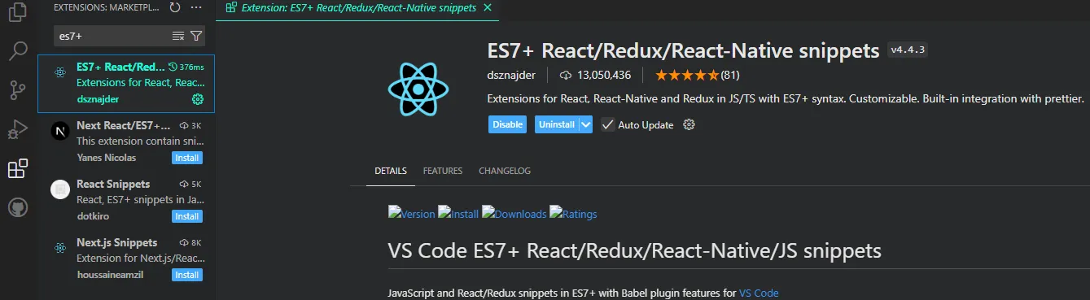The width and height of the screenshot is (1090, 300).
Task: Open the dsznajder publisher link in header
Action: pyautogui.click(x=511, y=75)
